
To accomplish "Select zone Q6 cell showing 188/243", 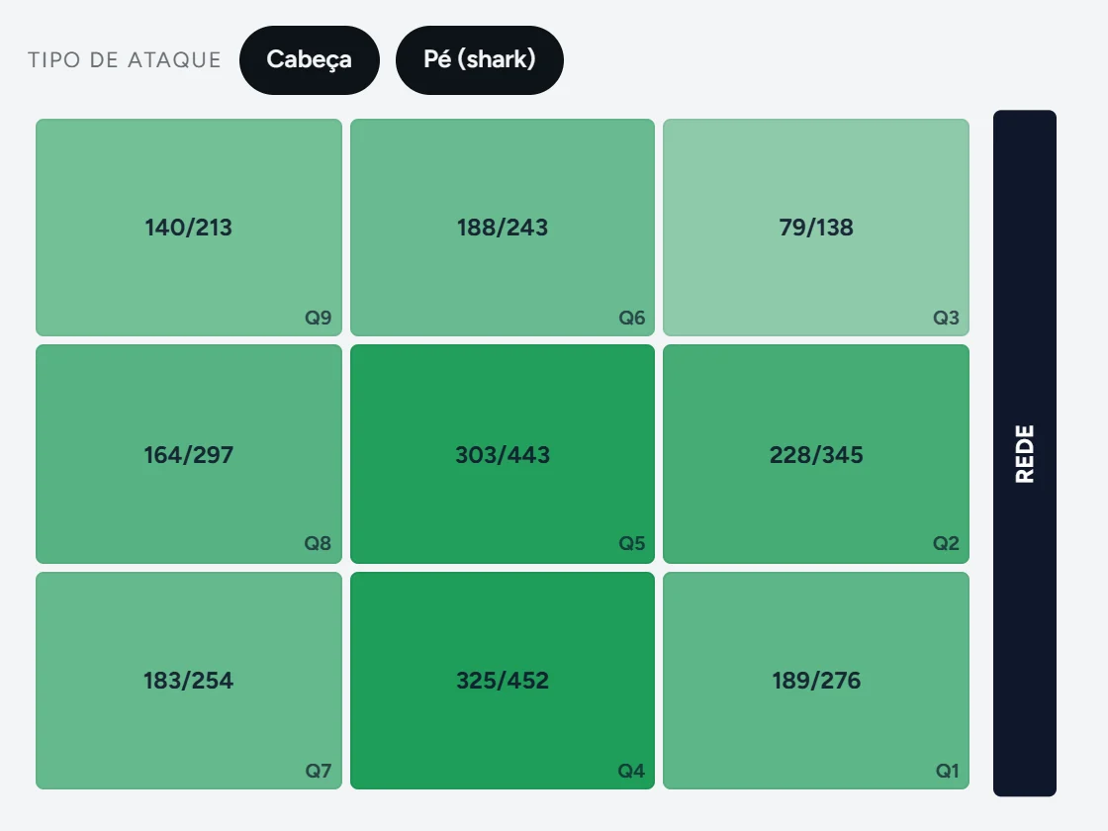I will pos(503,227).
